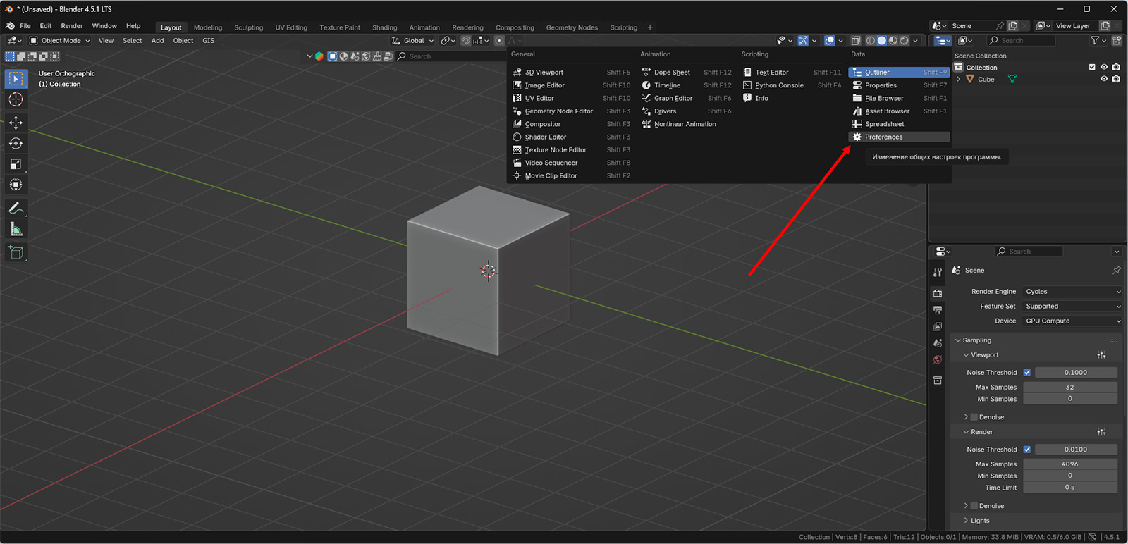The width and height of the screenshot is (1128, 544).
Task: Open Preferences from editor type menu
Action: (883, 137)
